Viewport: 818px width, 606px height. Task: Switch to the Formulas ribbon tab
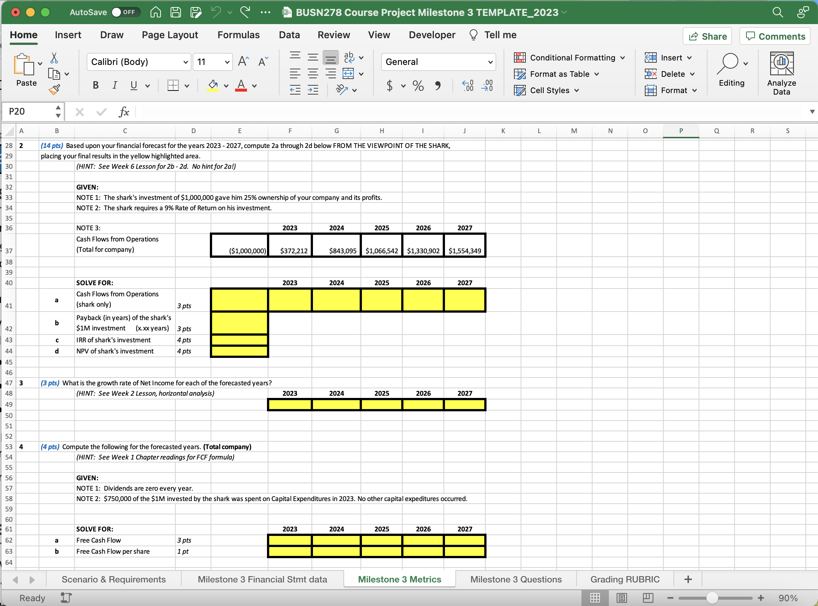point(238,35)
